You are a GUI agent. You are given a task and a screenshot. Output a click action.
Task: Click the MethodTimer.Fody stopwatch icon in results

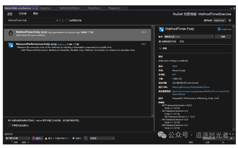click(11, 33)
